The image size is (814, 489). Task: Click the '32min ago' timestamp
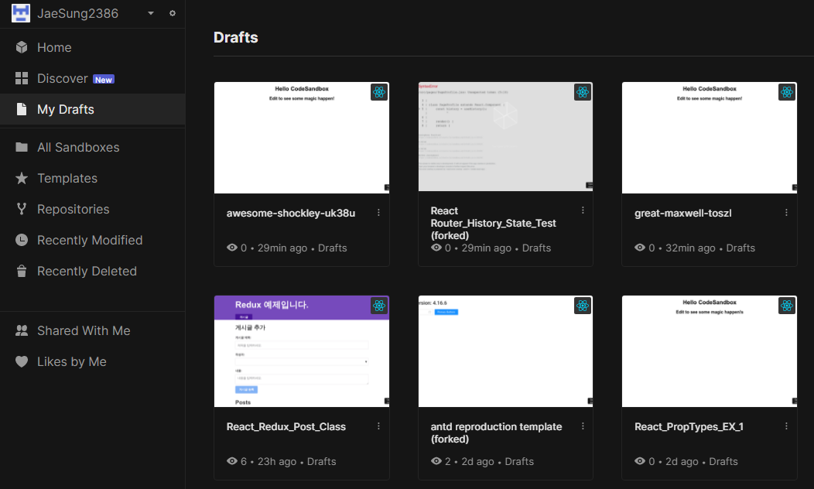(690, 248)
